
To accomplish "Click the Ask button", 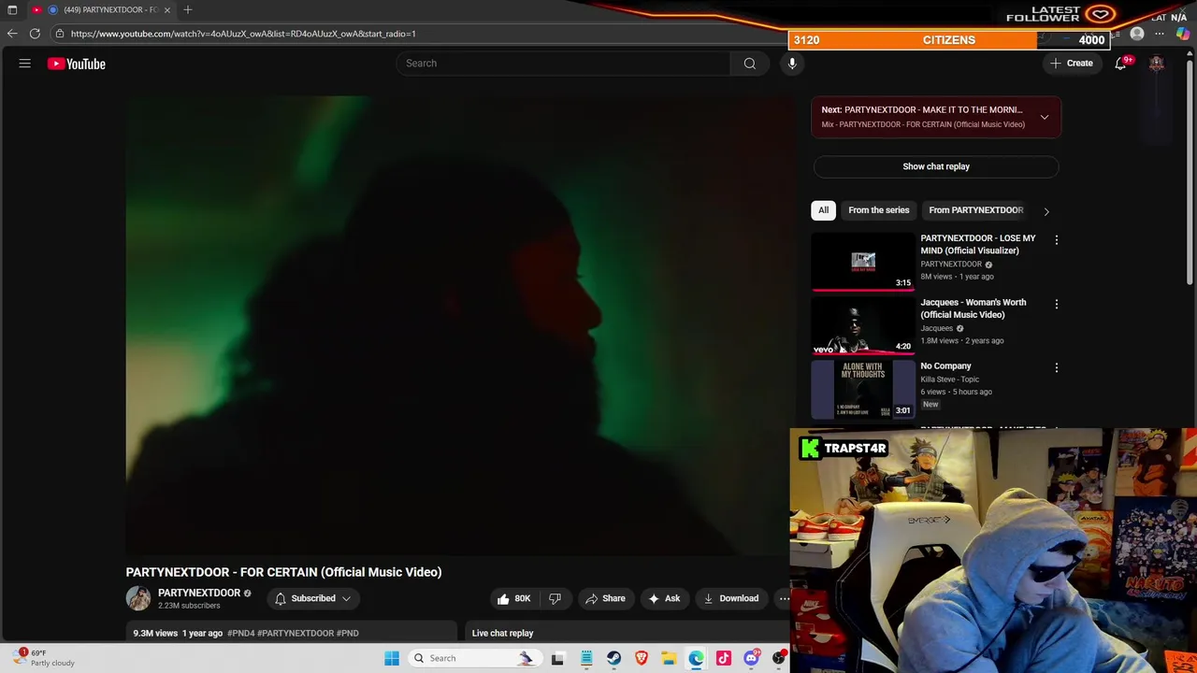I will 665,598.
